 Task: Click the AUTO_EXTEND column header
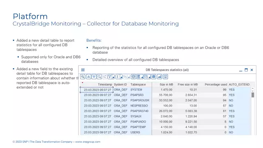tap(239, 84)
